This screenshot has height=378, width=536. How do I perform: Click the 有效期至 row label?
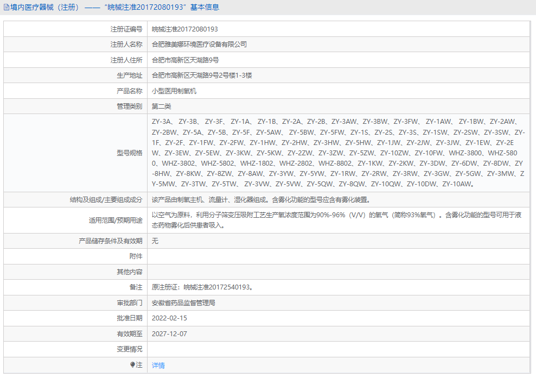click(x=130, y=334)
